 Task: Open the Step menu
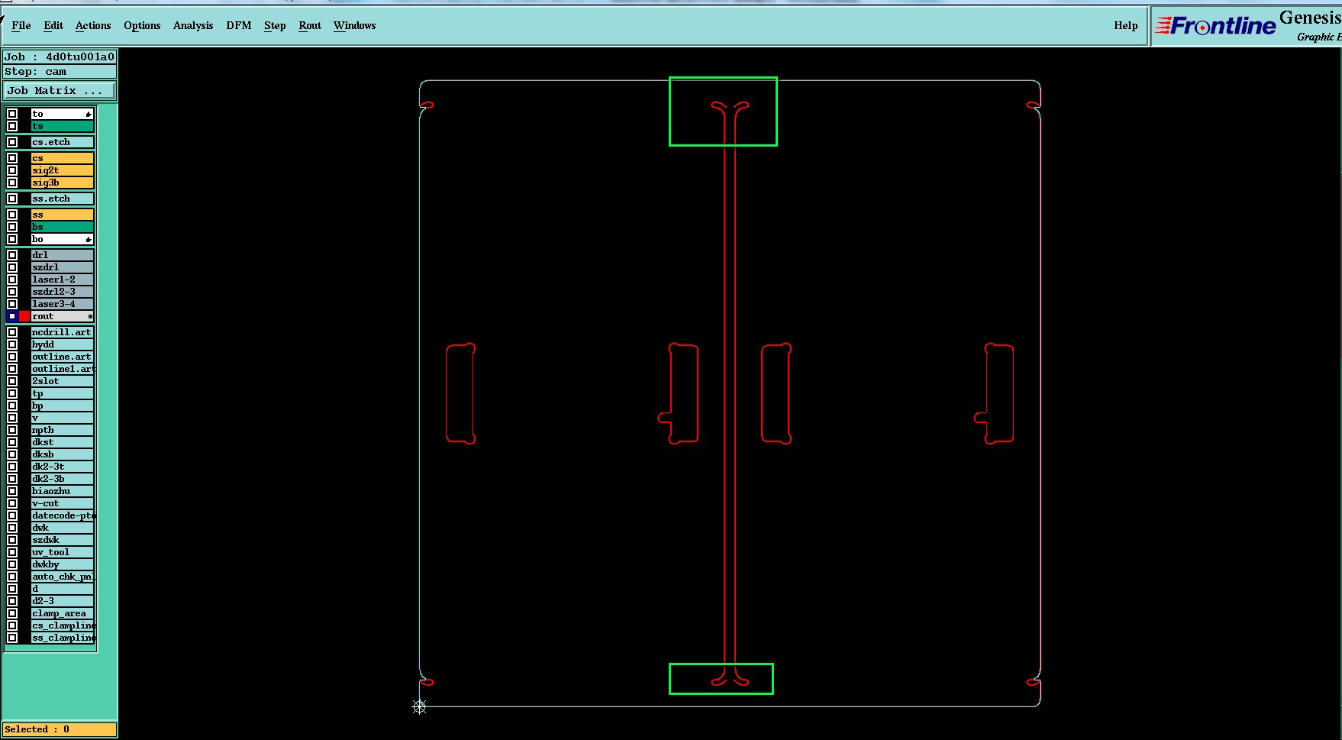point(275,25)
